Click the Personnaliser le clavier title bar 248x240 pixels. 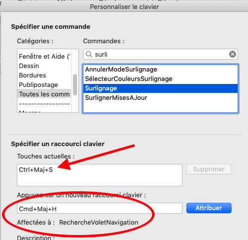[124, 7]
